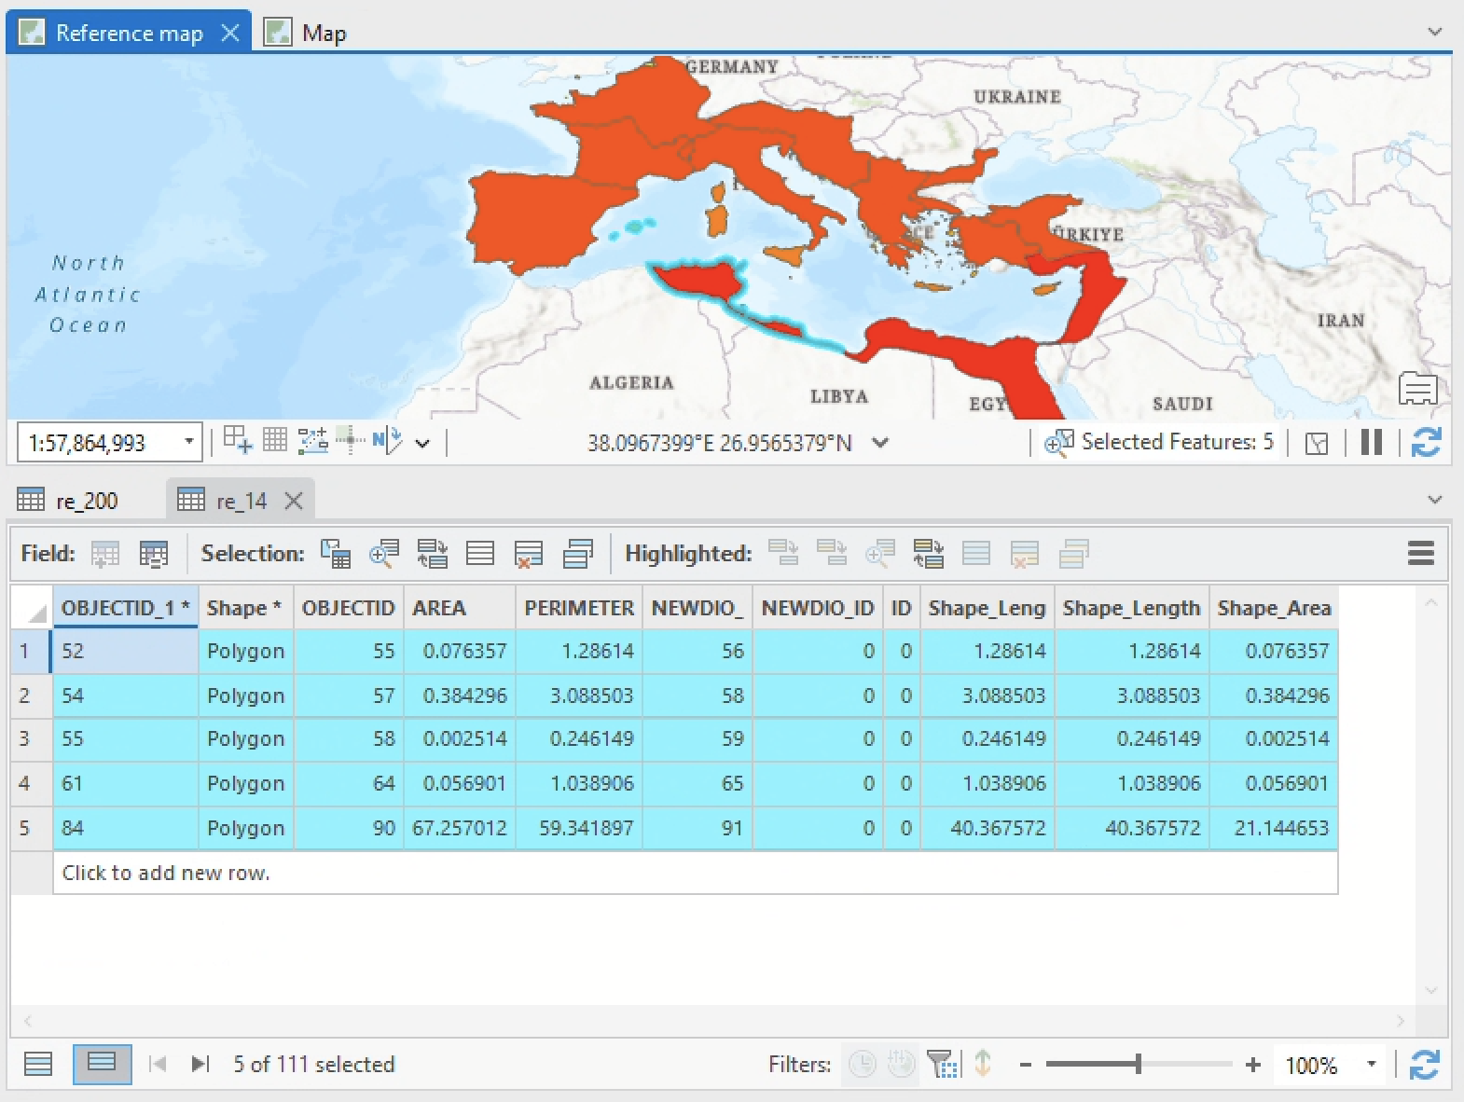Viewport: 1464px width, 1102px height.
Task: Open table zoom percentage dropdown
Action: (1371, 1065)
